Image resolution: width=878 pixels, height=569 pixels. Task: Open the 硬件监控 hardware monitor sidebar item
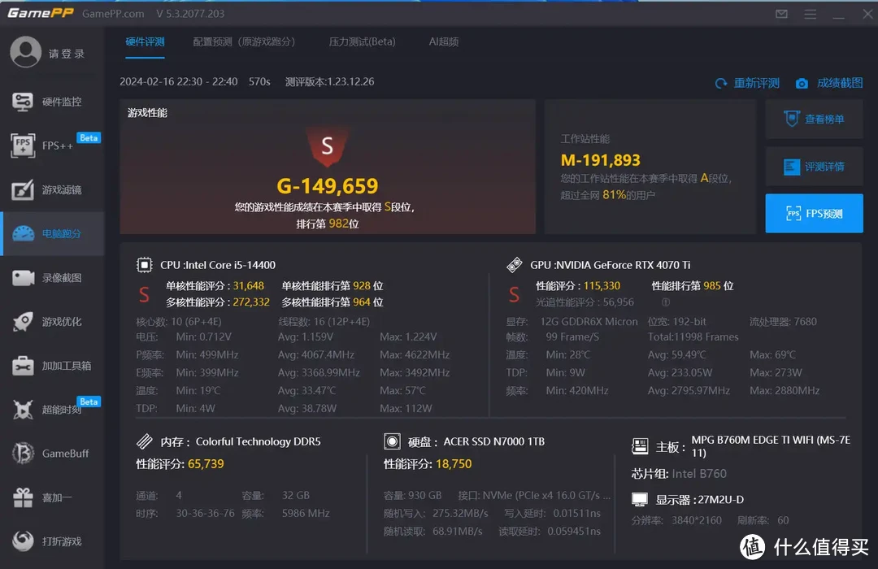pyautogui.click(x=52, y=102)
